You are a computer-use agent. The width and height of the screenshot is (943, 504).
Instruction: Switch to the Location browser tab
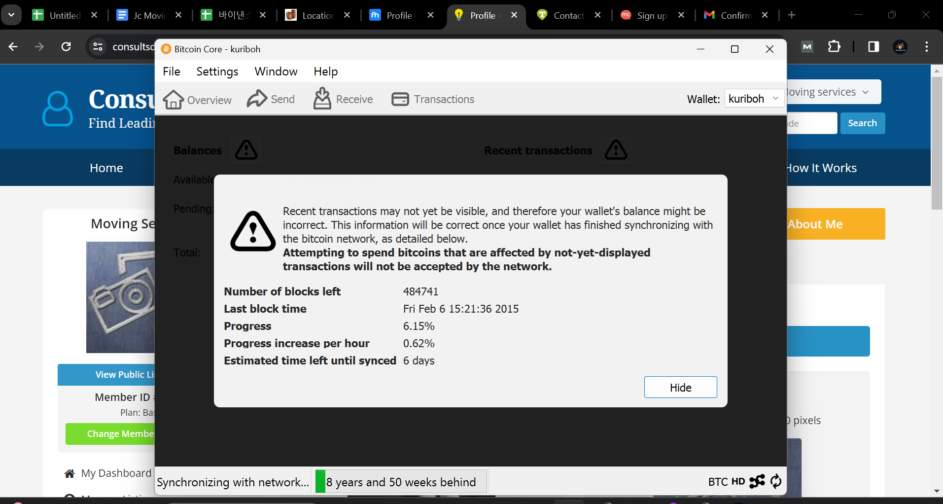coord(318,15)
